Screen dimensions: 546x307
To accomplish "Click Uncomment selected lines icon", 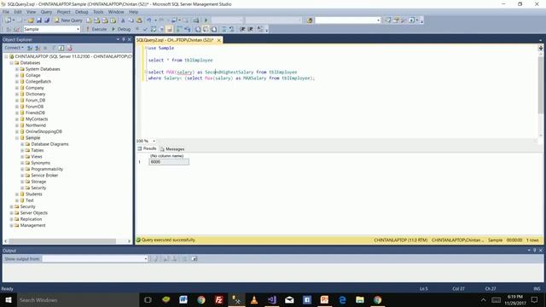I will (231, 29).
